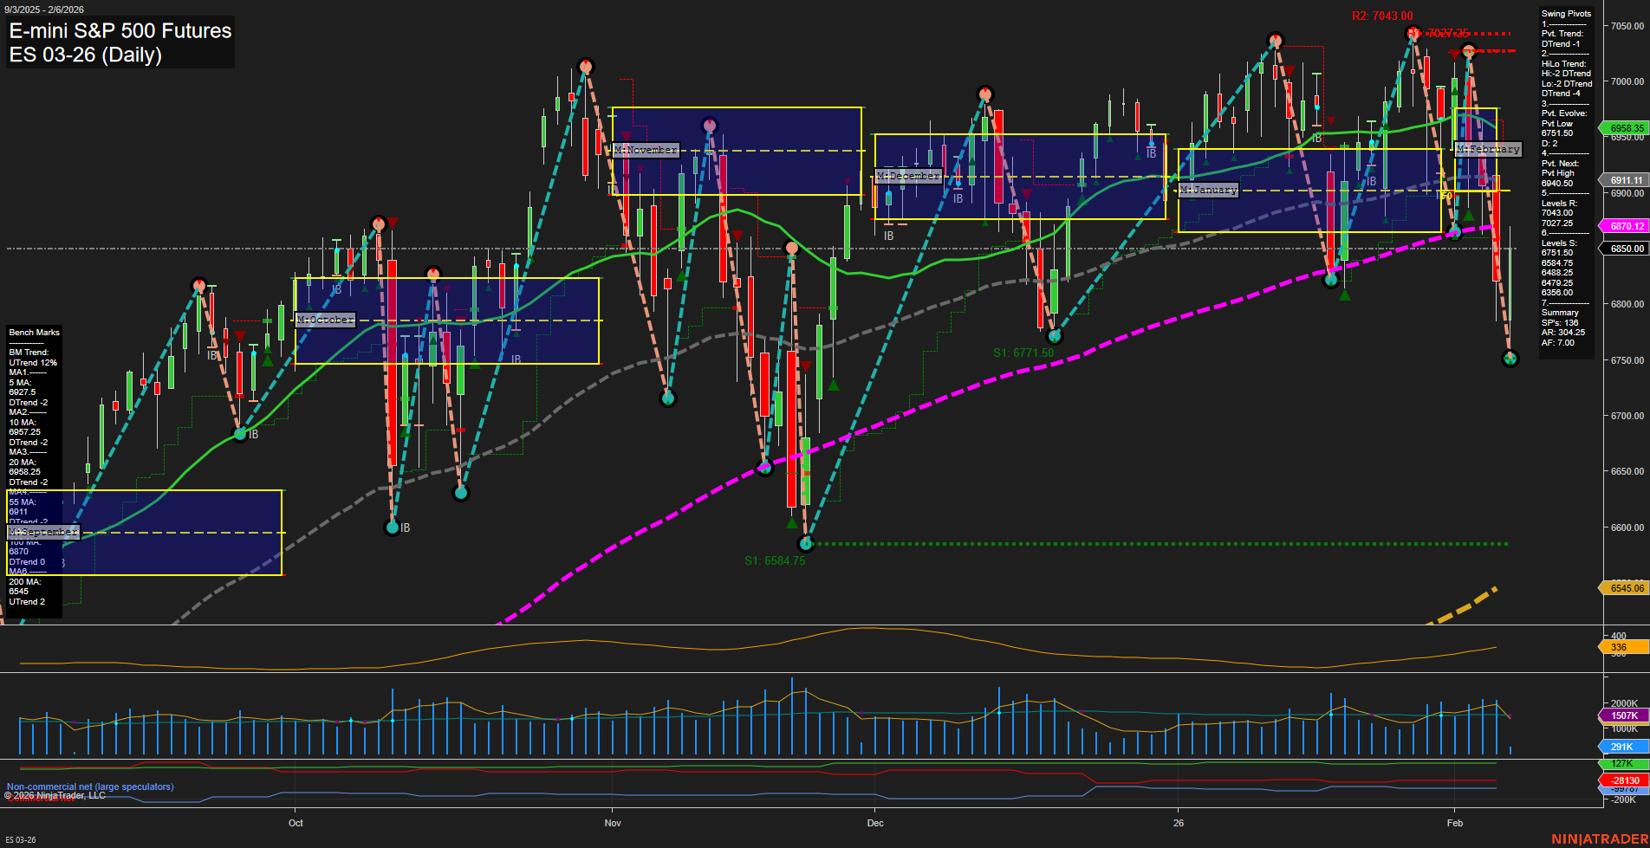Screen dimensions: 1650x848
Task: Click the © 2026 NinjaTrader, LLC copyright text
Action: click(54, 794)
